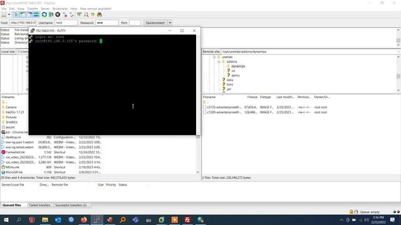Select the c7200-adventerprisek9 remote file

click(224, 112)
